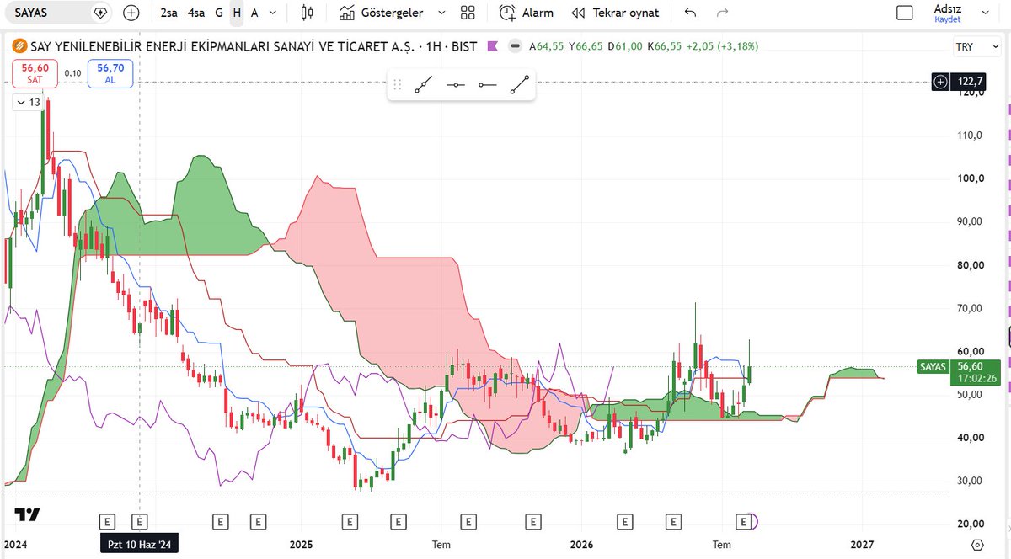Viewport: 1011px width, 559px height.
Task: Grab the floating toolbar's dotted handle
Action: [x=398, y=85]
